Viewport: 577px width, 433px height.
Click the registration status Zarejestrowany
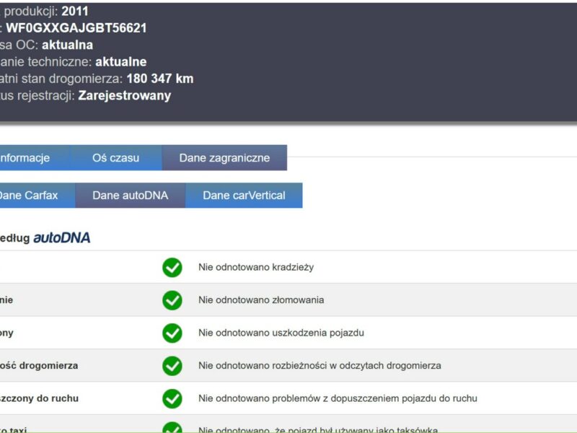pyautogui.click(x=125, y=96)
